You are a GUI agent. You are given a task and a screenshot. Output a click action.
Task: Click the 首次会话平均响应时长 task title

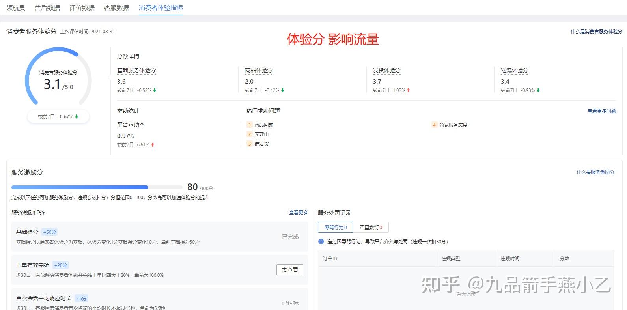[x=44, y=298]
